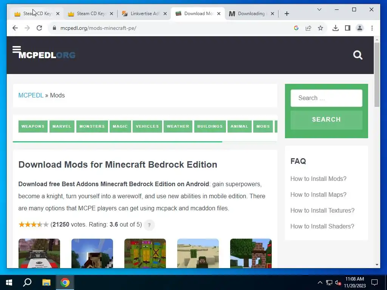Click the star rating widget

click(x=34, y=225)
